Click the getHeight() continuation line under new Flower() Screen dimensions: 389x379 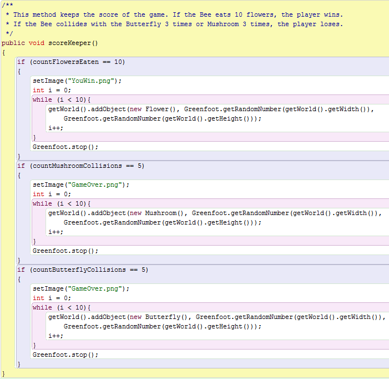point(163,119)
